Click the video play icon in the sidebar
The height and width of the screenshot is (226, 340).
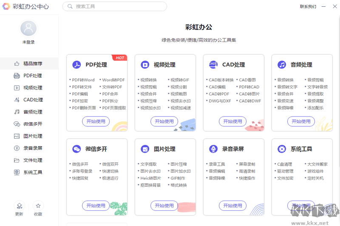(x=17, y=88)
